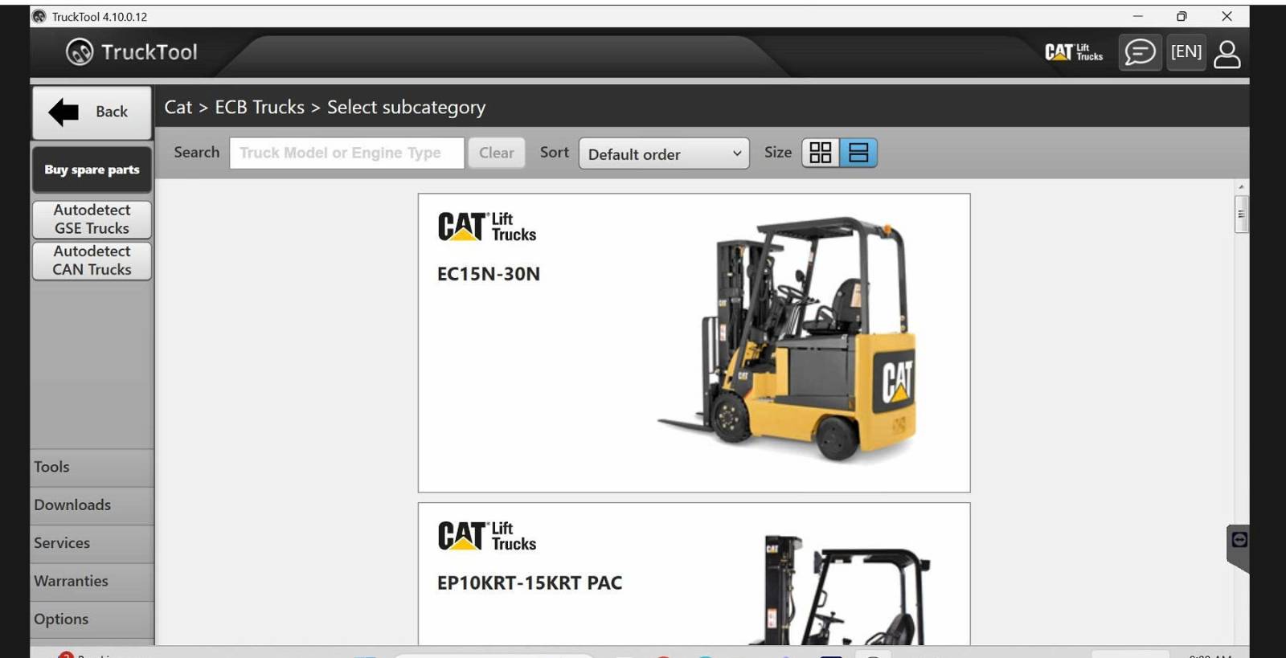Open the Warranties menu item
The width and height of the screenshot is (1286, 658).
(x=92, y=582)
